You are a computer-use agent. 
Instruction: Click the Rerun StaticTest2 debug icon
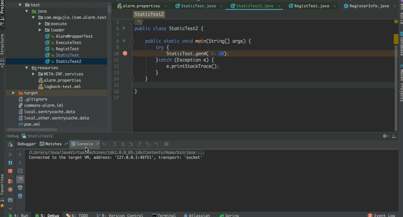pos(10,144)
